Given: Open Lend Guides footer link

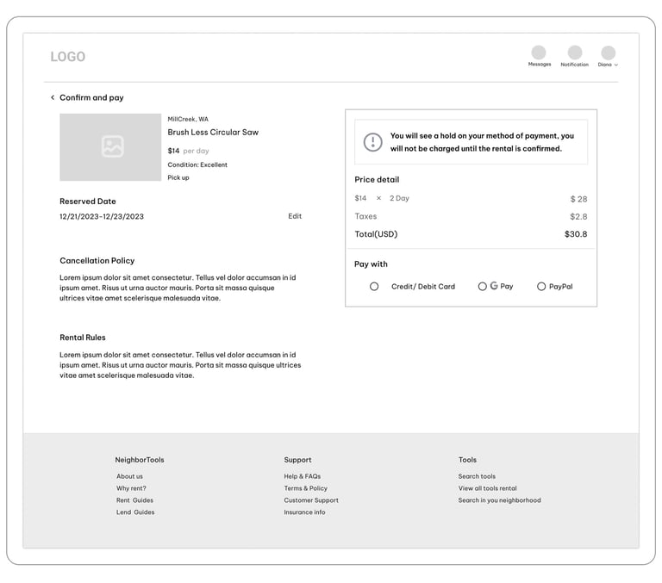Looking at the screenshot, I should pyautogui.click(x=135, y=512).
